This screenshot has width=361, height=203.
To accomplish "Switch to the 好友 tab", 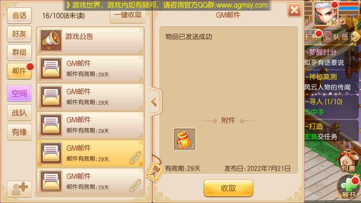I will point(19,34).
